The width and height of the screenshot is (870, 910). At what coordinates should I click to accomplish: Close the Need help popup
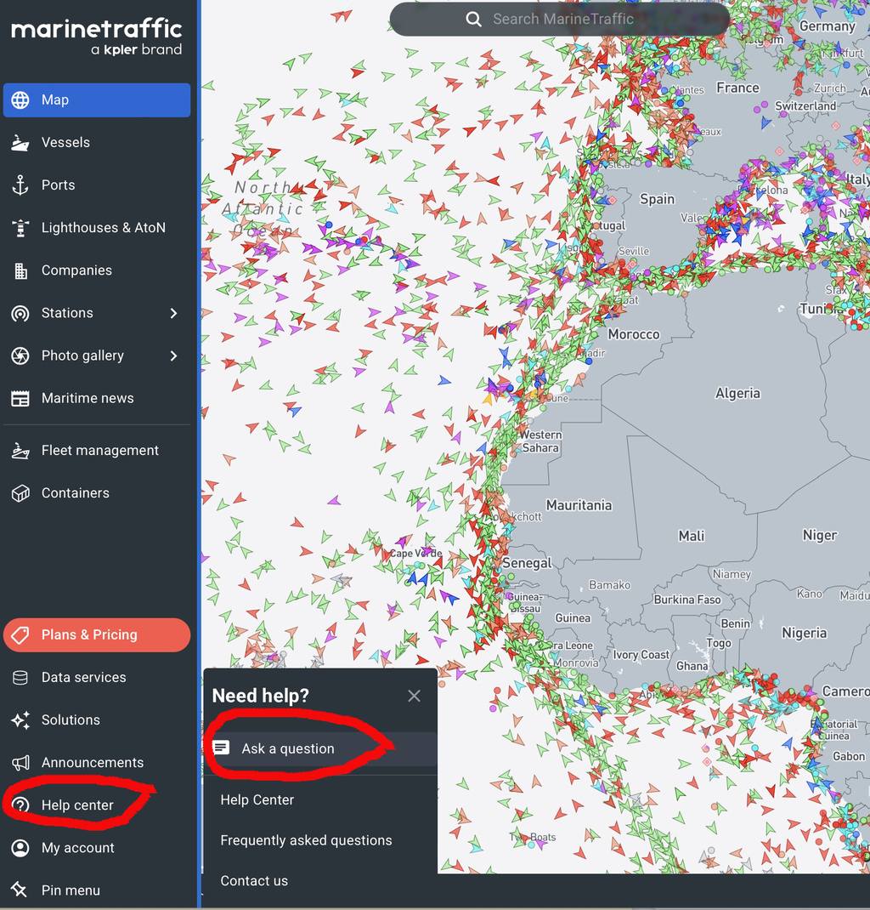click(x=414, y=696)
